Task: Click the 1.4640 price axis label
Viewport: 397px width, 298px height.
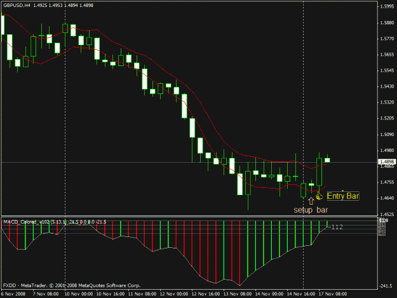Action: [387, 198]
